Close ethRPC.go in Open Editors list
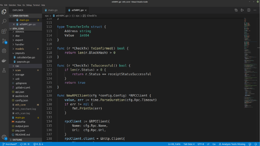 coord(14,24)
